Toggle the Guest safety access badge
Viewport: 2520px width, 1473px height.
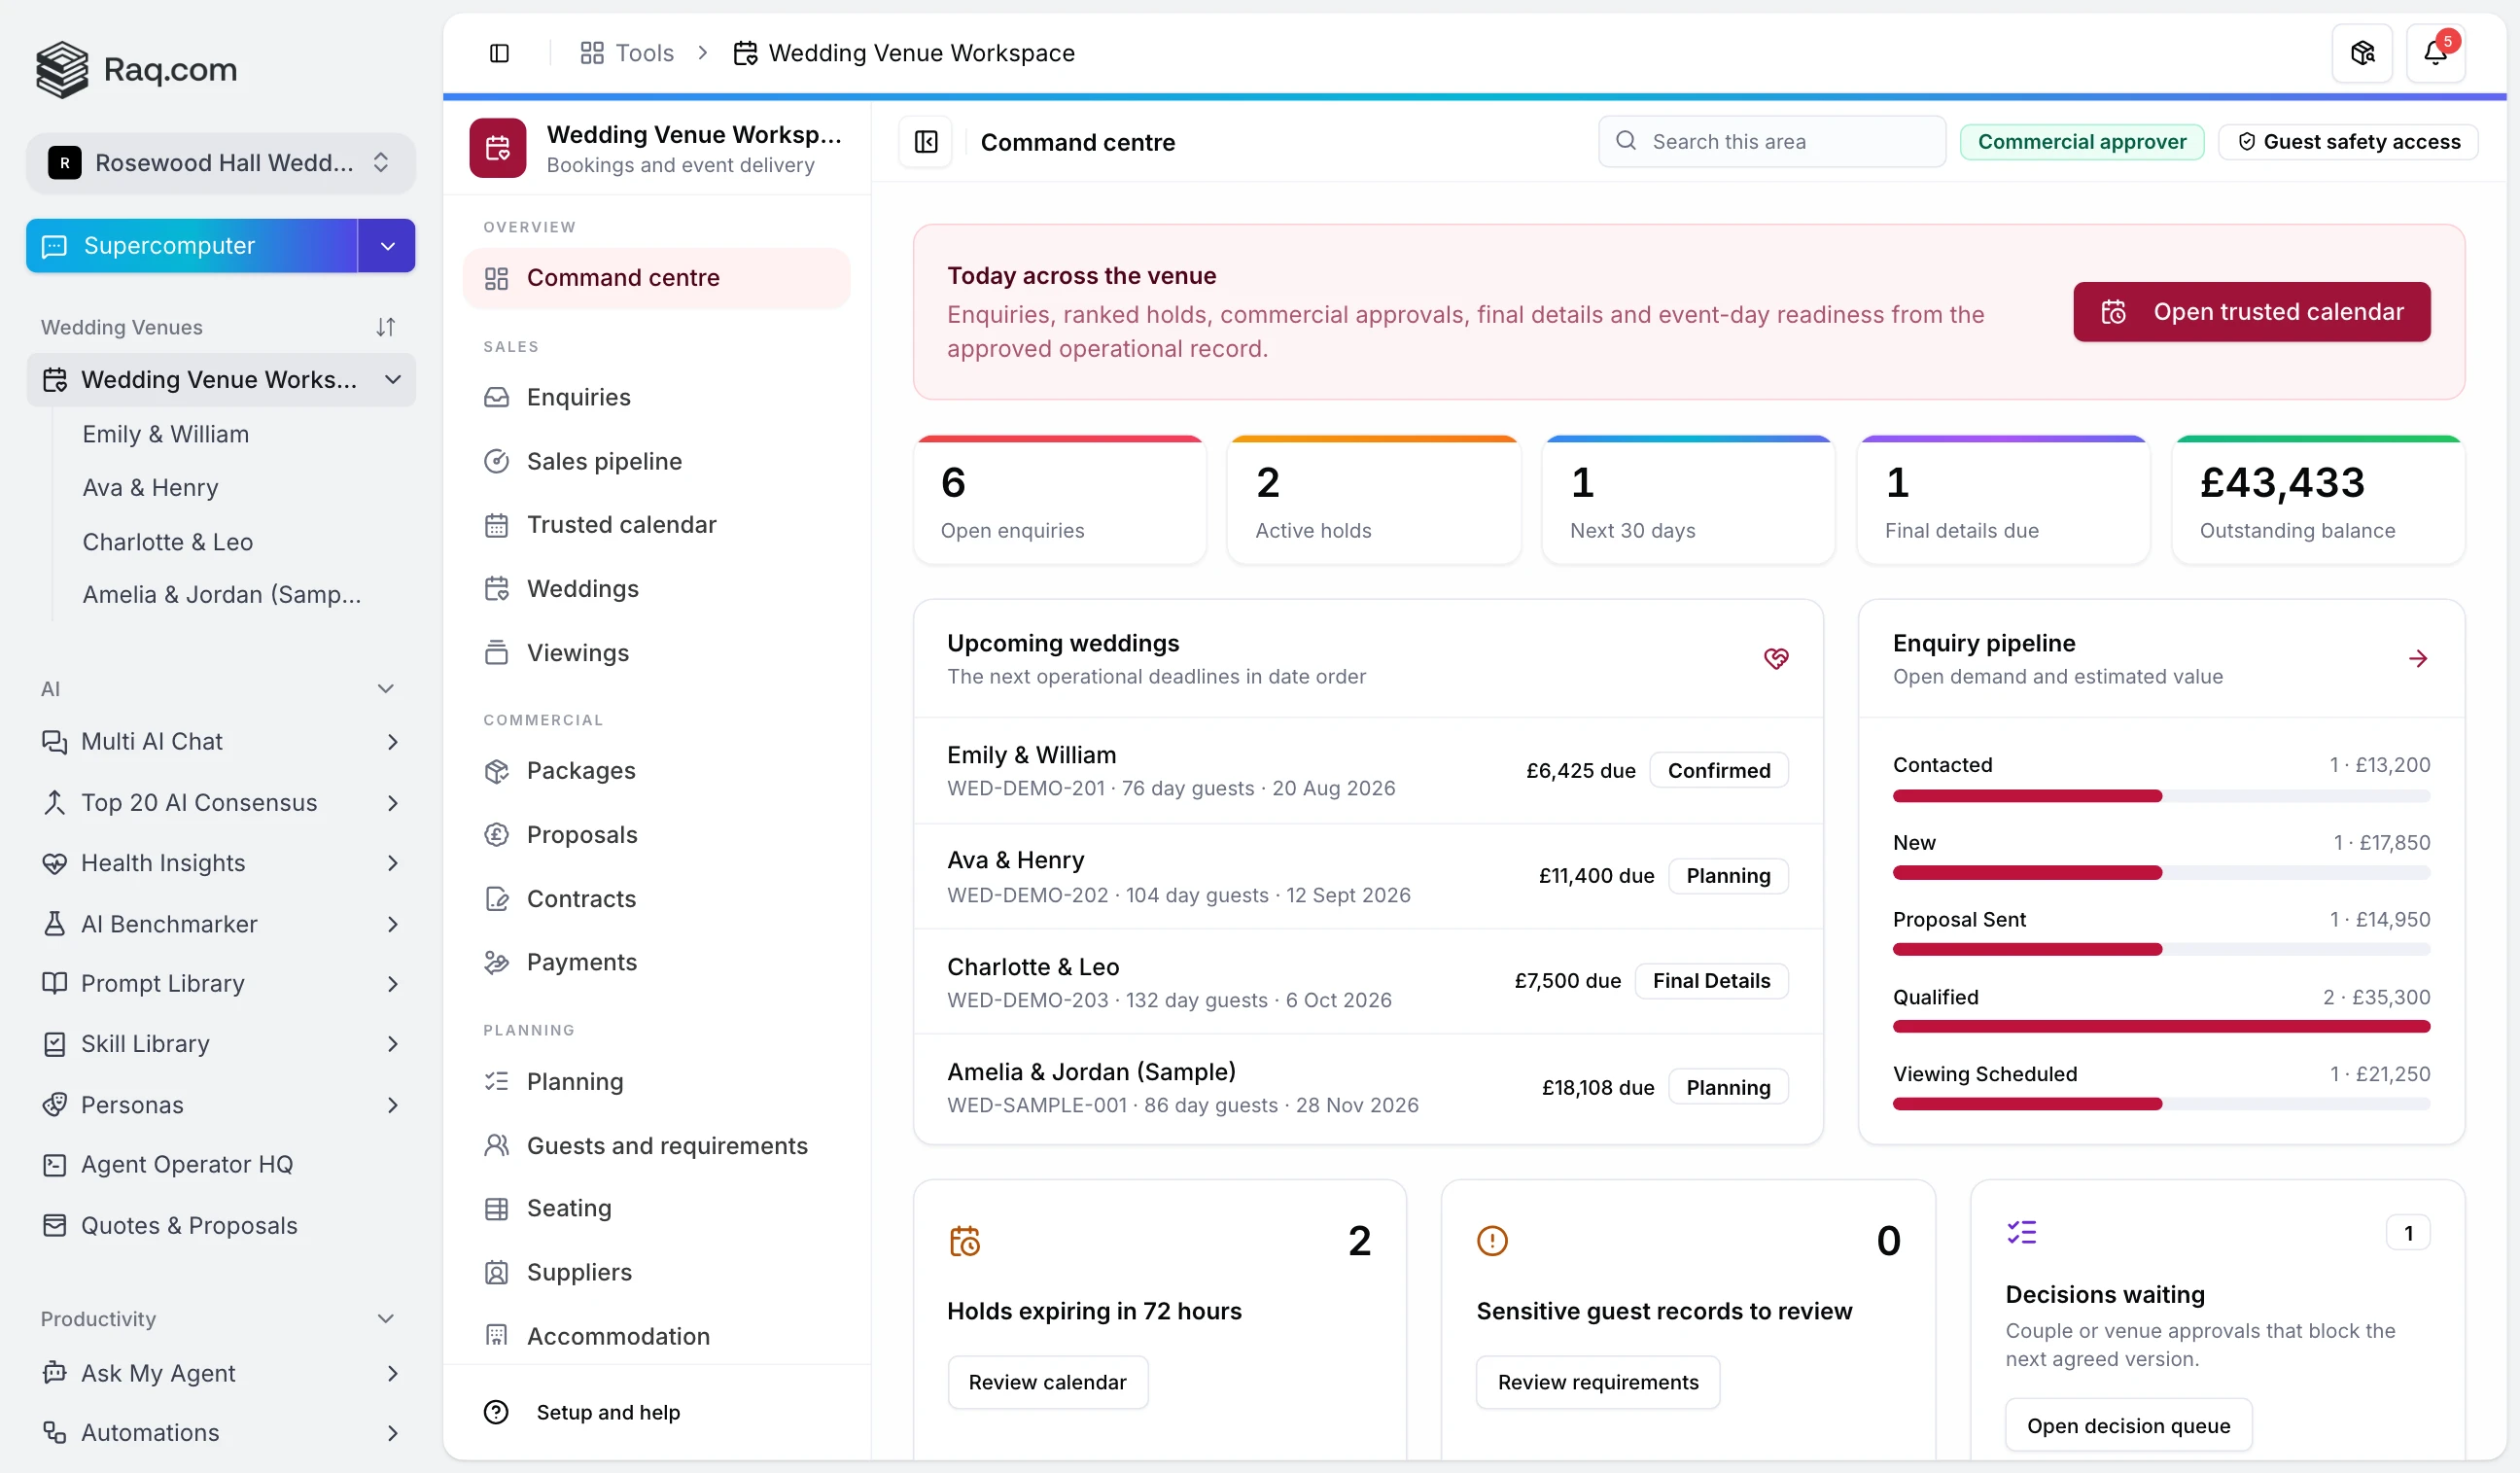tap(2347, 142)
